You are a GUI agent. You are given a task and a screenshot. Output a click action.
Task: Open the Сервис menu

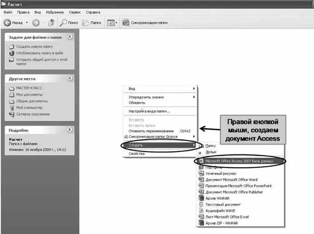coord(75,12)
